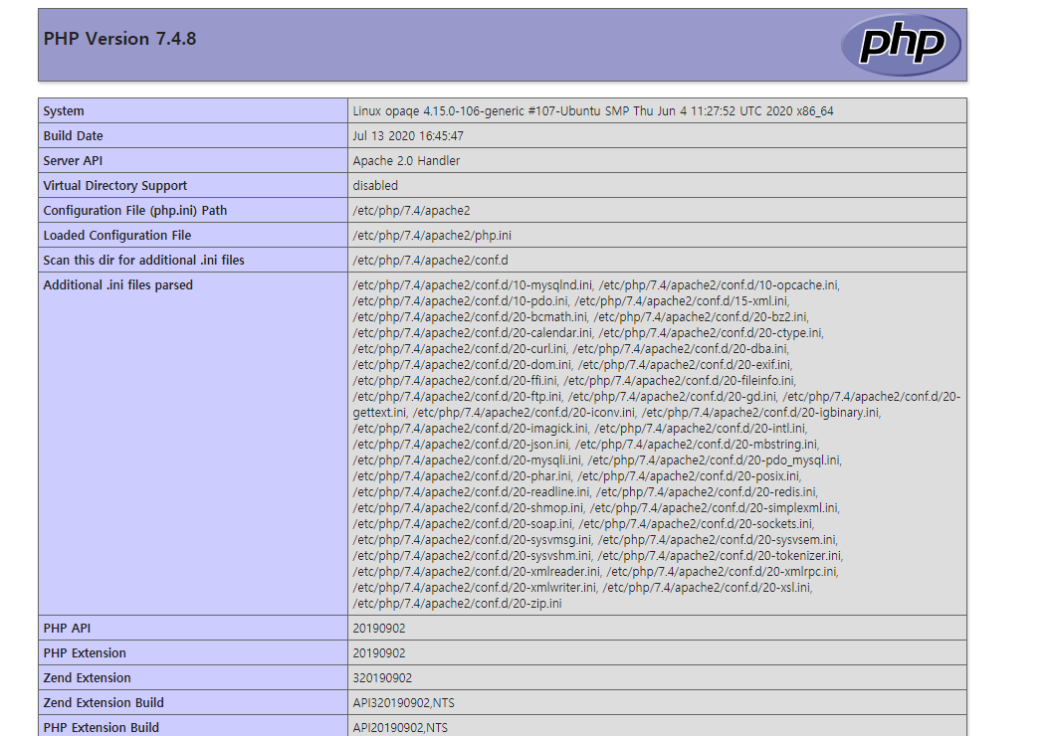Click the PHP API label
1050x736 pixels.
pos(67,629)
